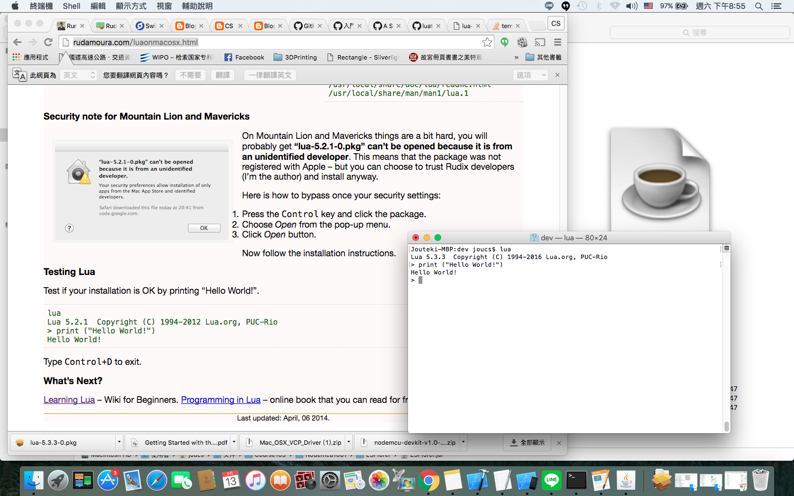Open the 選項 dropdown on the translate bar
Screen dimensions: 794x496
[x=530, y=74]
